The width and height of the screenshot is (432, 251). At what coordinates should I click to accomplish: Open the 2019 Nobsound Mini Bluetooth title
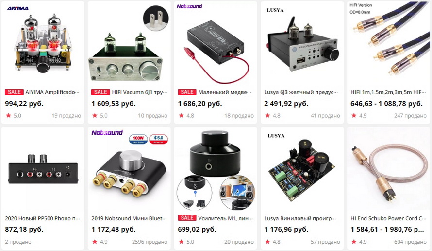pos(129,218)
